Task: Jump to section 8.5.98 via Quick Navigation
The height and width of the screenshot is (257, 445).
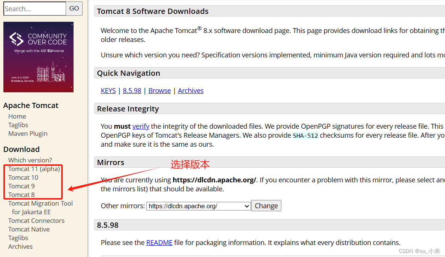Action: click(132, 90)
